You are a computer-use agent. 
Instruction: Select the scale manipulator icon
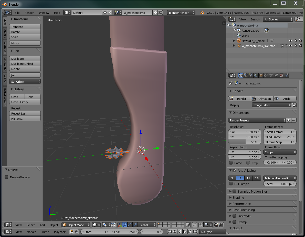pos(135,225)
